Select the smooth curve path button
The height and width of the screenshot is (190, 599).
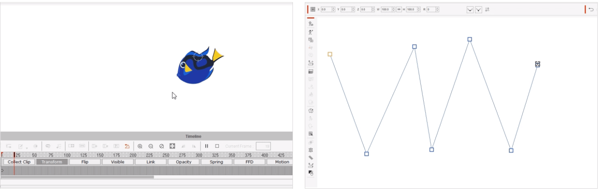(x=470, y=9)
